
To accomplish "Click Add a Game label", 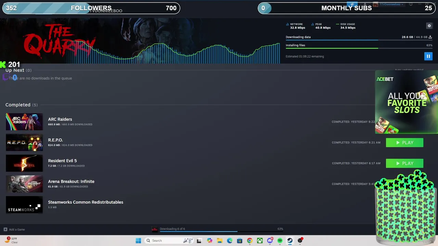I will tap(17, 230).
